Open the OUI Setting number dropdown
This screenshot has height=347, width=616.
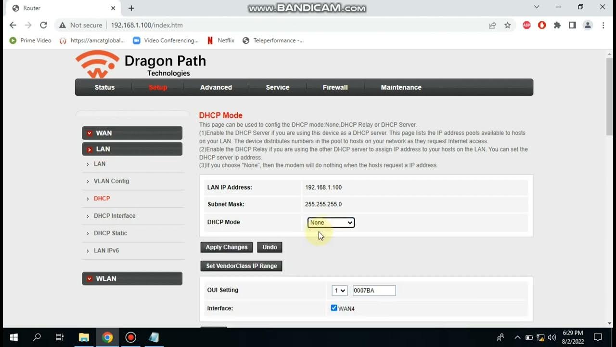[x=339, y=291]
